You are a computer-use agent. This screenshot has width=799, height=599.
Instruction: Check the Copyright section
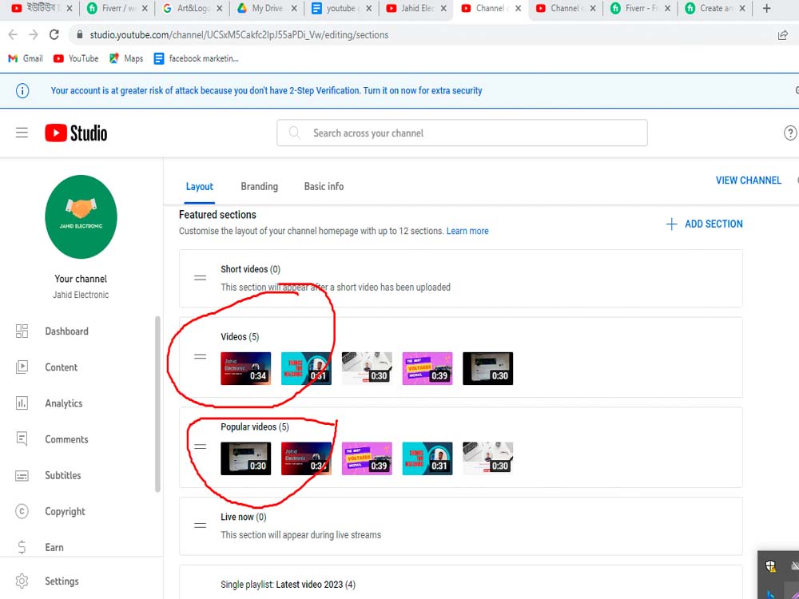(65, 510)
